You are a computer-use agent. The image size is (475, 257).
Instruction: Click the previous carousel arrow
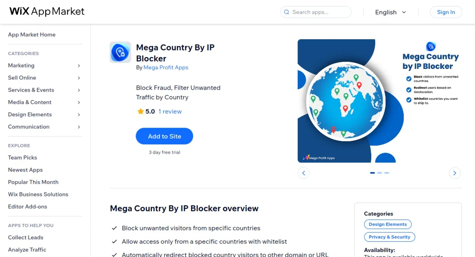click(304, 173)
